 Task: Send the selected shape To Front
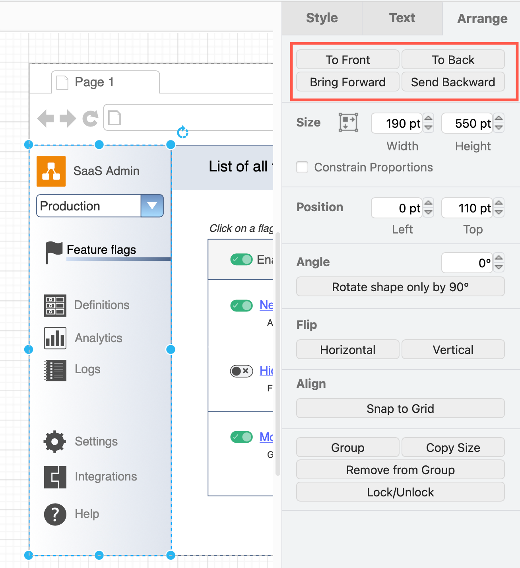tap(347, 59)
